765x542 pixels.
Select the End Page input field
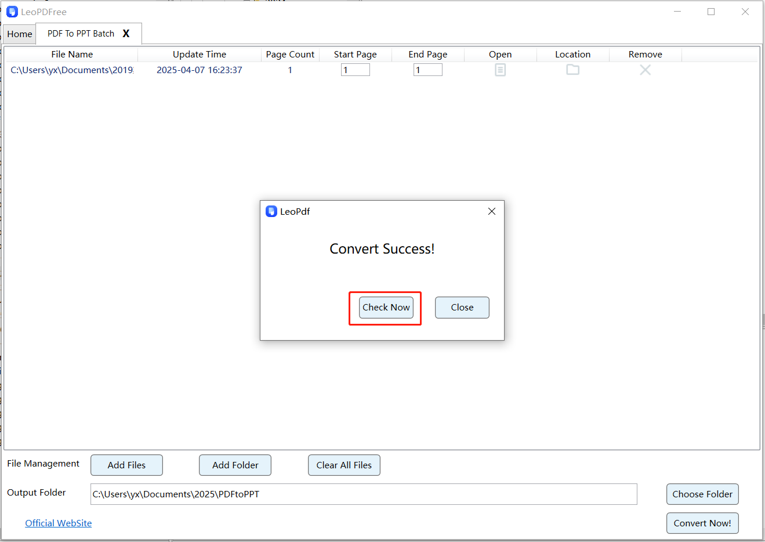coord(427,69)
